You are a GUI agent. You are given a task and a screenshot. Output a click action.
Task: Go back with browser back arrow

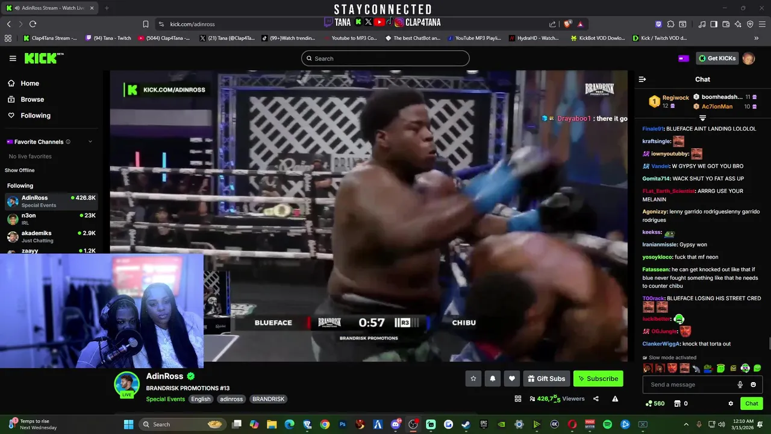(9, 24)
